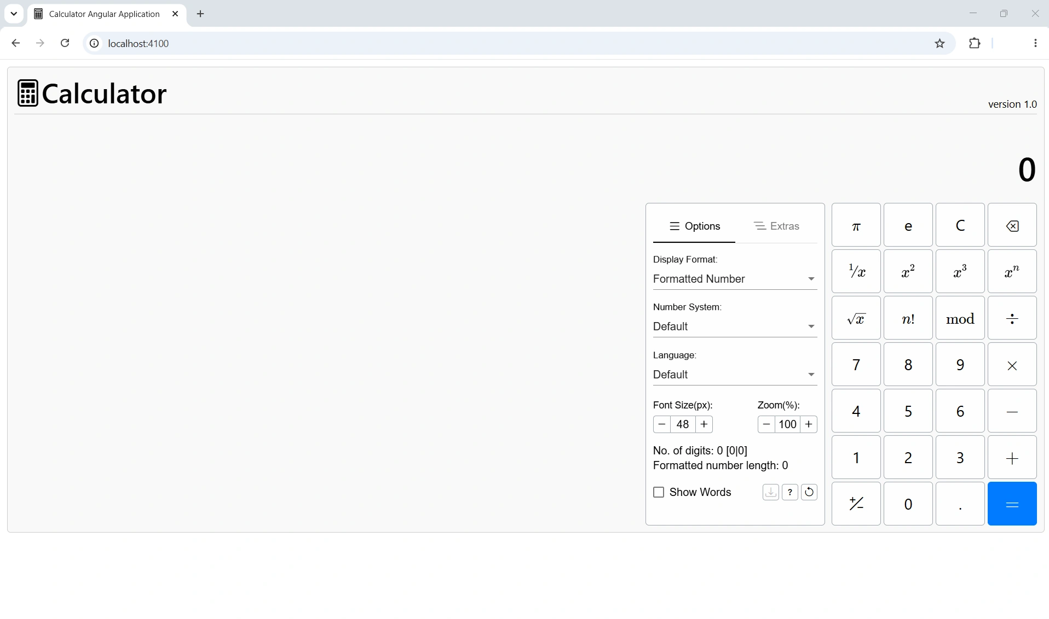
Task: Open a new browser tab
Action: pos(200,14)
